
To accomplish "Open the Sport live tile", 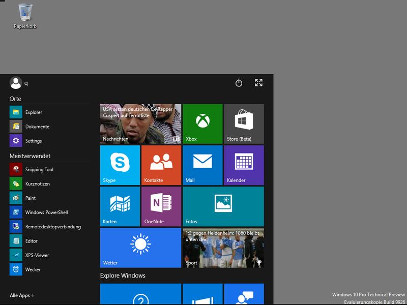I will click(223, 248).
